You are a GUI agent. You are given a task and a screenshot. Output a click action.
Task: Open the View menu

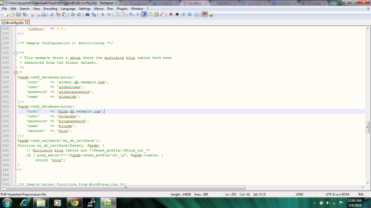[36, 9]
